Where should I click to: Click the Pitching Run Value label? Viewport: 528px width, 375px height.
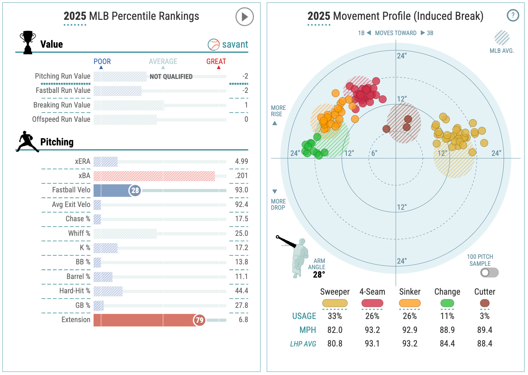(63, 76)
